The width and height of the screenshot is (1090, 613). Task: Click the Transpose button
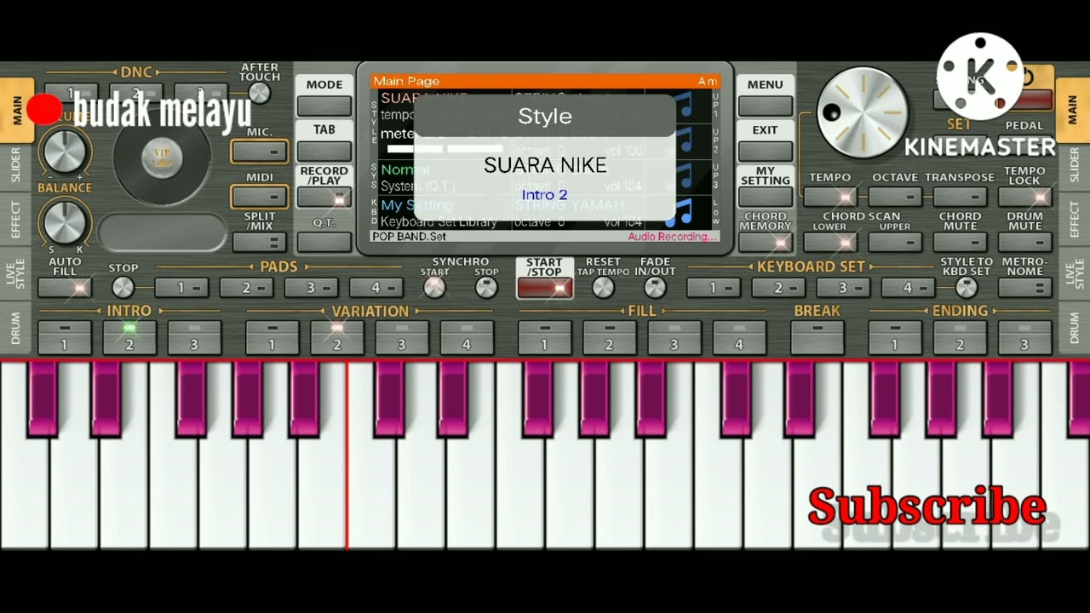pyautogui.click(x=960, y=197)
